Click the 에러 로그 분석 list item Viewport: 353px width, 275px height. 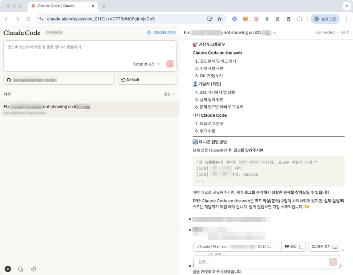tap(211, 124)
